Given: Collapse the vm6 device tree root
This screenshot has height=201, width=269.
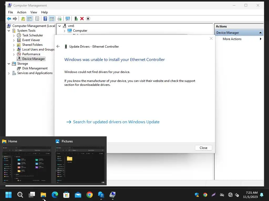Looking at the screenshot, I should [60, 26].
